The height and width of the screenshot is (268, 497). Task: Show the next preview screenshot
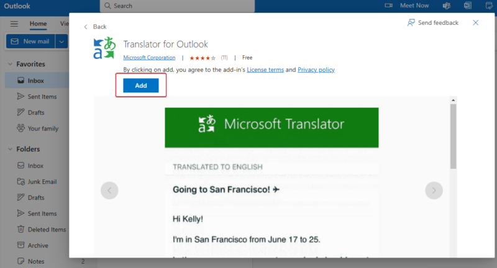434,190
